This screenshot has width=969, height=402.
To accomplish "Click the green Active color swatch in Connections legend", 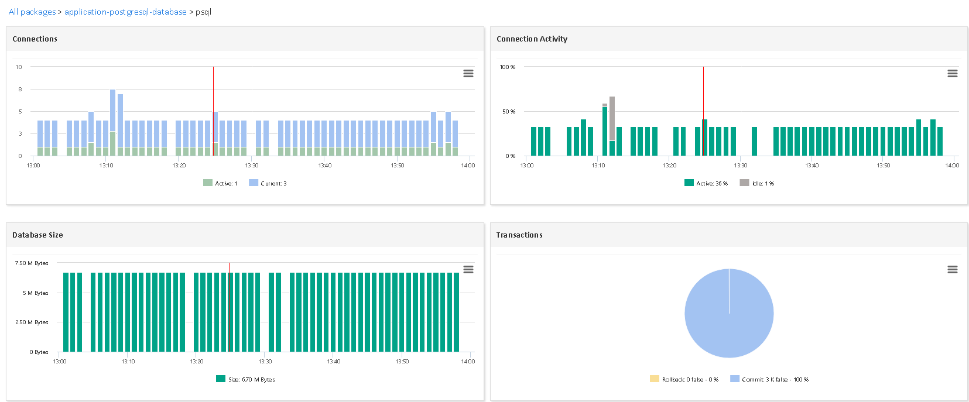I will pos(208,183).
